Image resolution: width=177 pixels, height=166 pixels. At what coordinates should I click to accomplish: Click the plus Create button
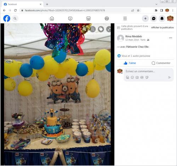[x=145, y=18]
